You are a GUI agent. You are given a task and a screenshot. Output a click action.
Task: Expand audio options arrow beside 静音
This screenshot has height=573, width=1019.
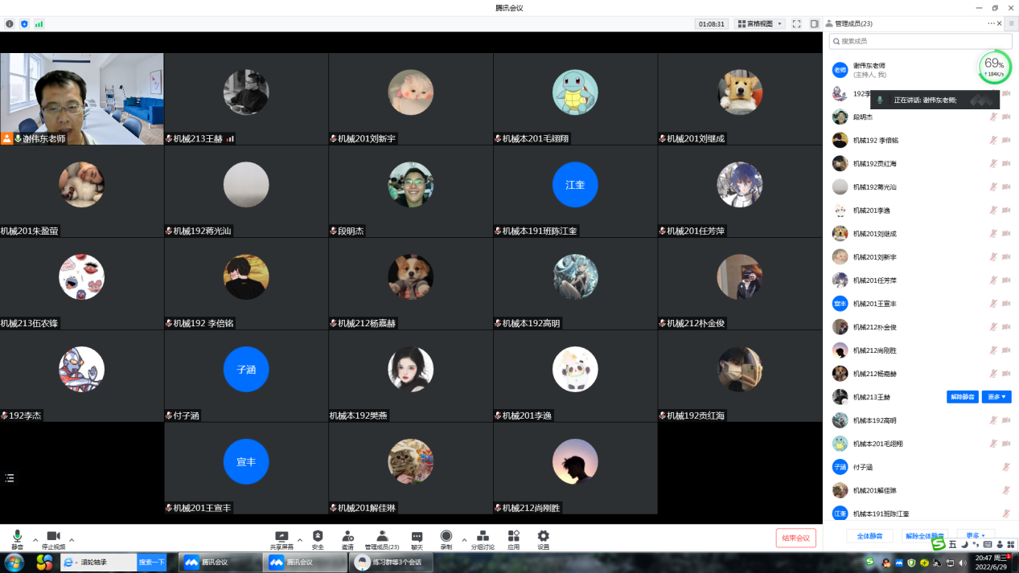[x=35, y=540]
